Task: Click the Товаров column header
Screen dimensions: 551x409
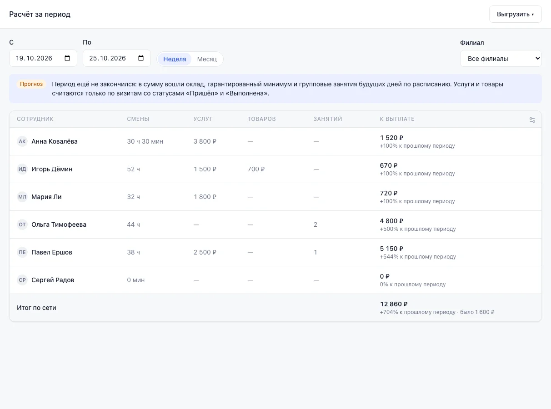Action: 262,119
